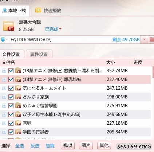Click the 198.00MB size cell
This screenshot has width=154, height=152.
(x=117, y=97)
